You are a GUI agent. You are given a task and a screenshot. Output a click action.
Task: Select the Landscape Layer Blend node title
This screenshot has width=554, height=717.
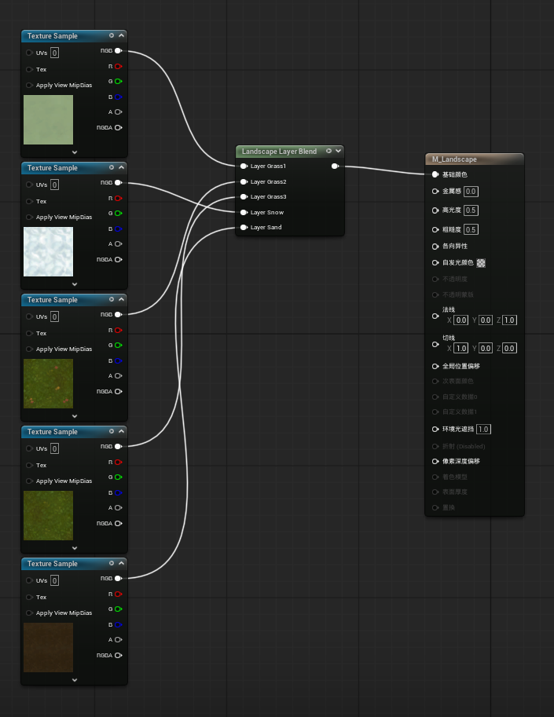(279, 151)
